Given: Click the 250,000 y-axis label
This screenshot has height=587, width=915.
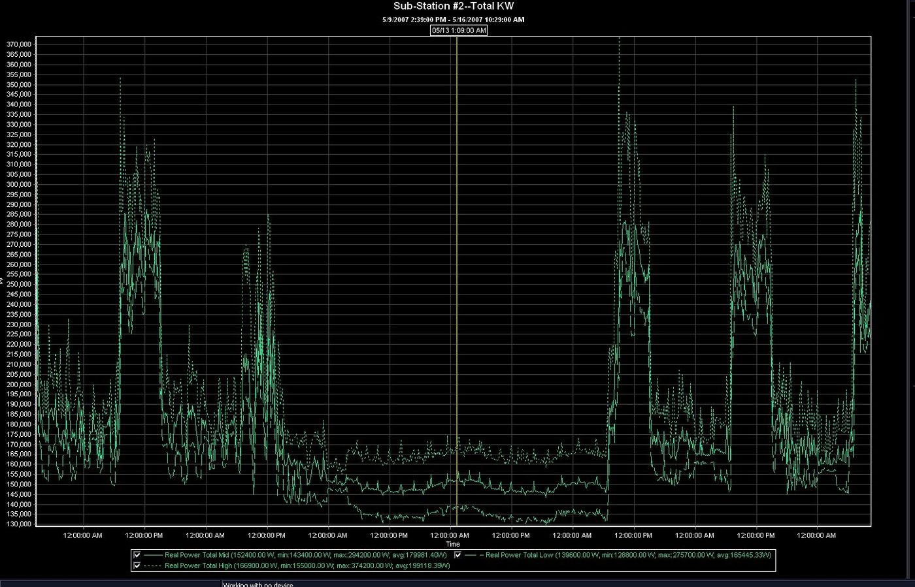Looking at the screenshot, I should coord(19,284).
